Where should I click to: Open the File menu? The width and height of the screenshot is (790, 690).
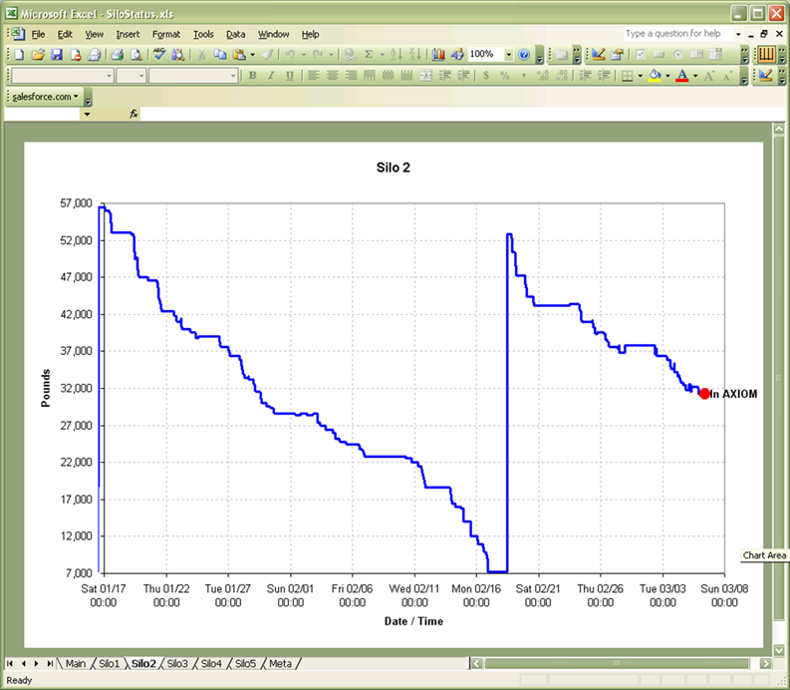(x=38, y=34)
